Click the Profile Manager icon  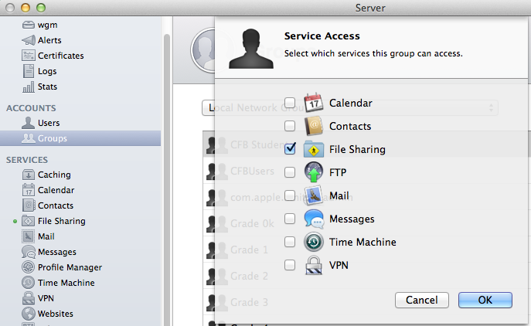[28, 267]
